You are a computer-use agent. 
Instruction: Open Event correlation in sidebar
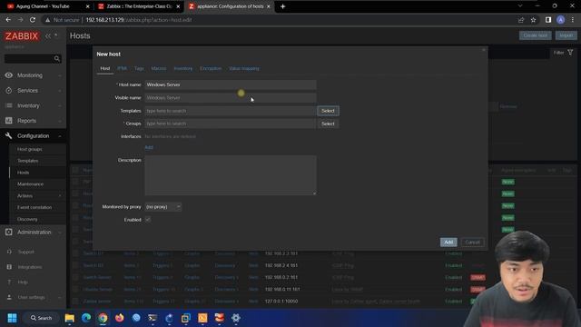34,207
